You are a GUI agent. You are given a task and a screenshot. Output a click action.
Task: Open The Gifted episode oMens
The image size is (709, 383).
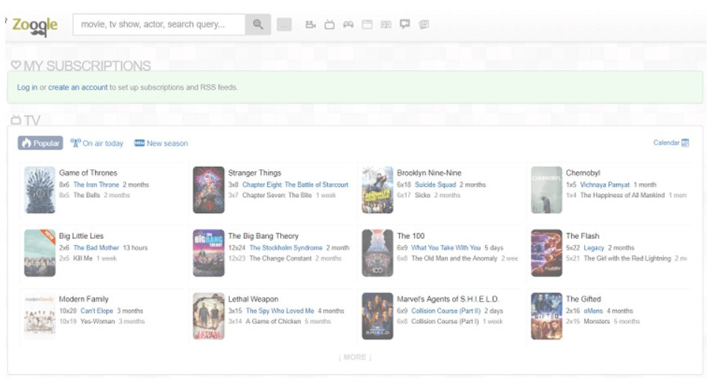point(593,310)
